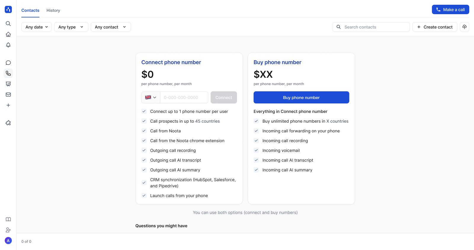
Task: Select the Contacts tab
Action: click(x=30, y=10)
